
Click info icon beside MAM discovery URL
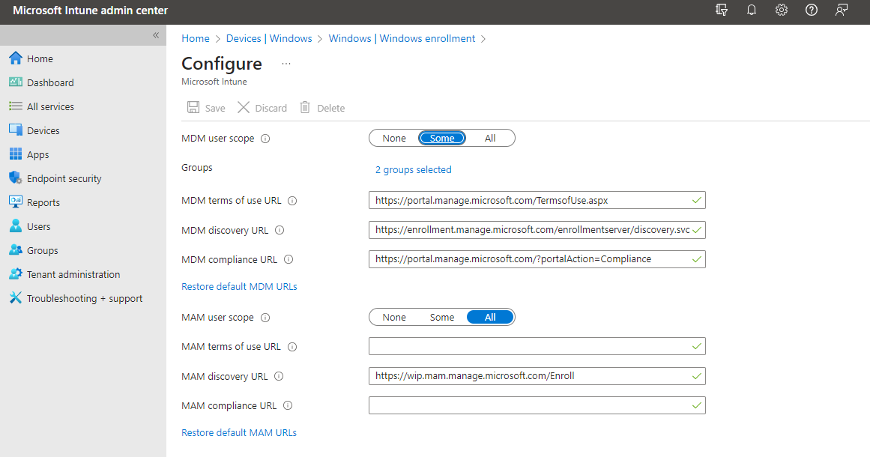[279, 377]
